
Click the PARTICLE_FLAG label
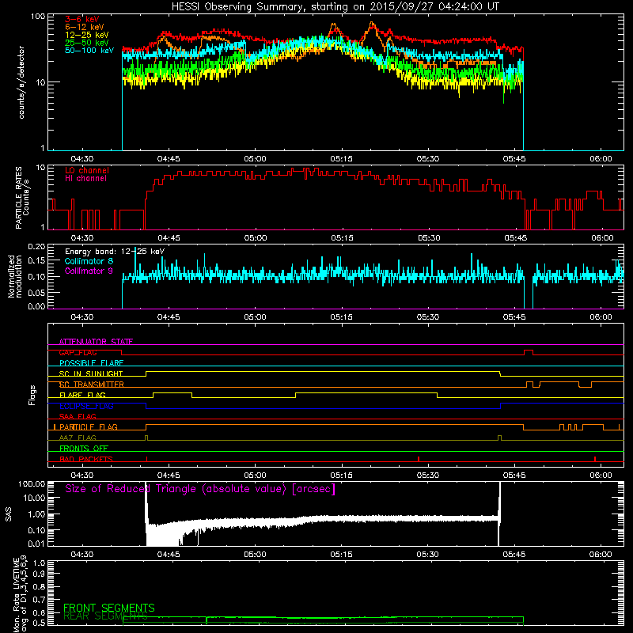coord(89,426)
